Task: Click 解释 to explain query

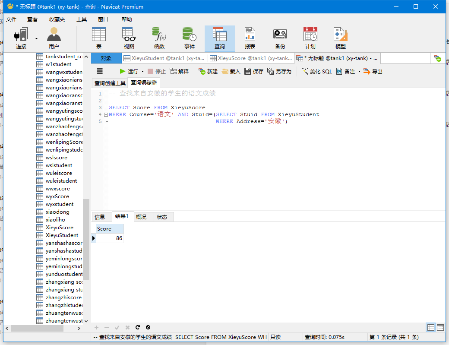Action: pos(179,71)
